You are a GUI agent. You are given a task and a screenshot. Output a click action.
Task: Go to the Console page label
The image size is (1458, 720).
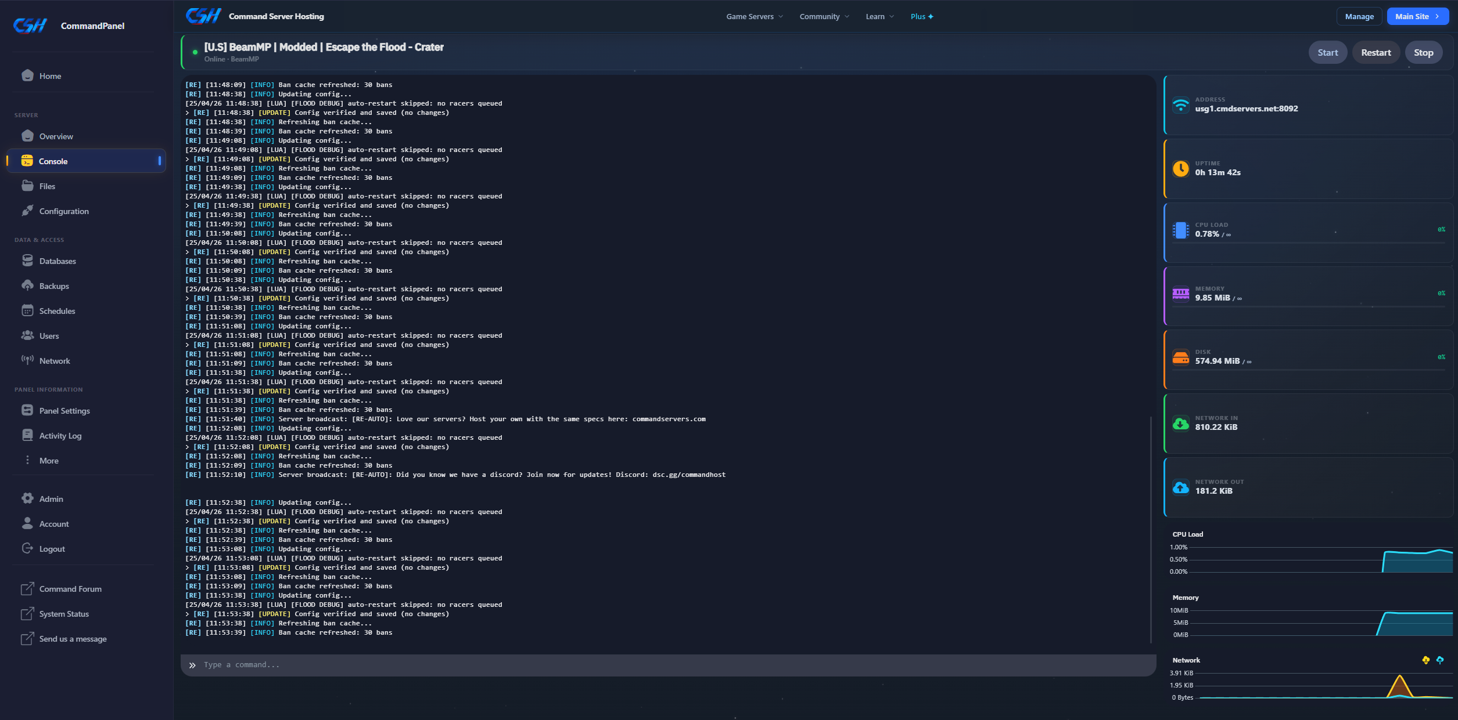[53, 161]
